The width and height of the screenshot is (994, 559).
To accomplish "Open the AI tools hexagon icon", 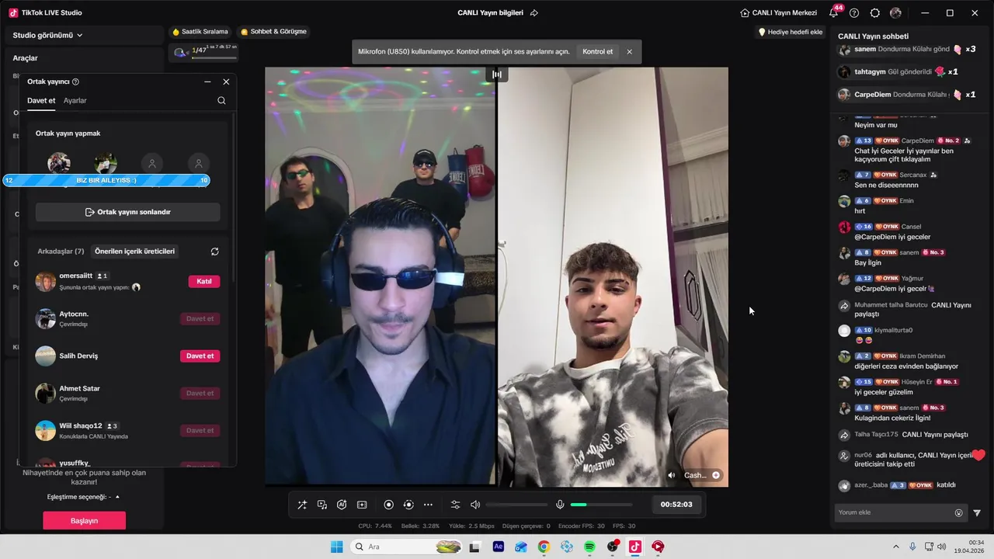I will click(x=342, y=505).
